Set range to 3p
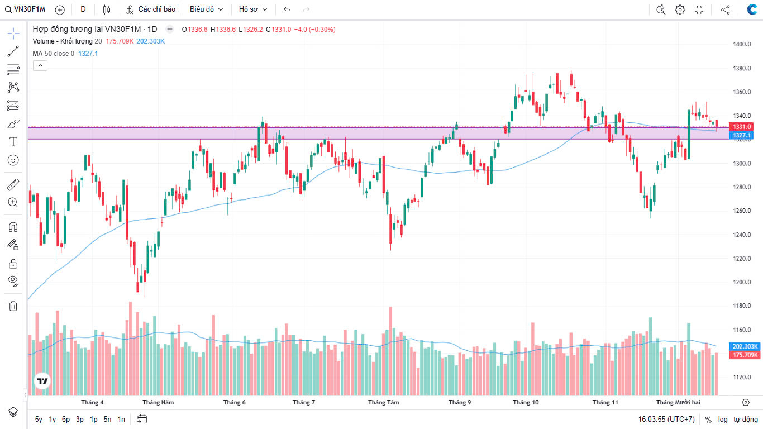Screen dimensions: 763x429 pyautogui.click(x=80, y=419)
